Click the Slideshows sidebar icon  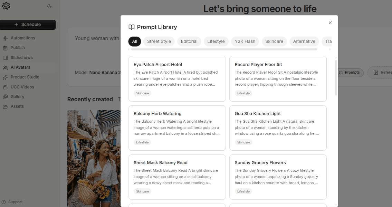(5, 57)
